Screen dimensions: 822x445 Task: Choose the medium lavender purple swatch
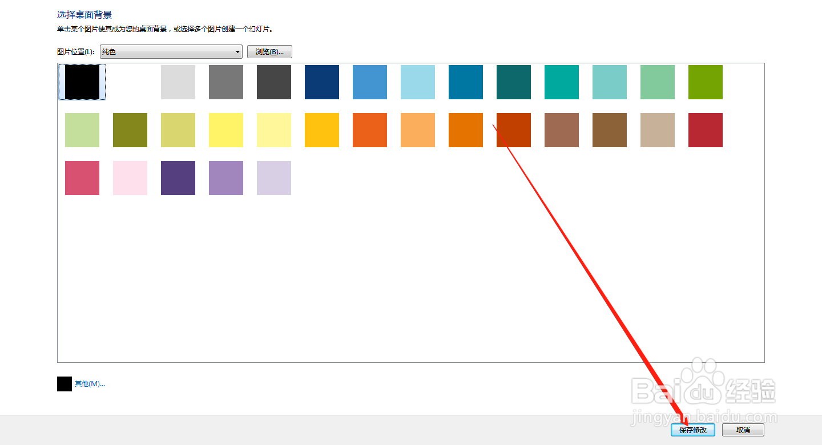point(226,178)
